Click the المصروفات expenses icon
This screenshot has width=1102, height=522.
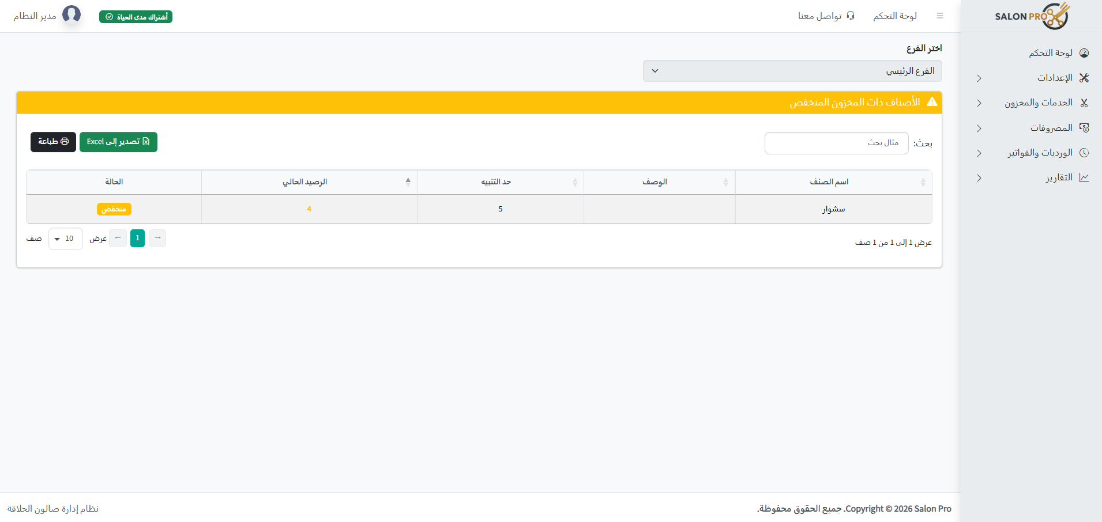pos(1085,127)
